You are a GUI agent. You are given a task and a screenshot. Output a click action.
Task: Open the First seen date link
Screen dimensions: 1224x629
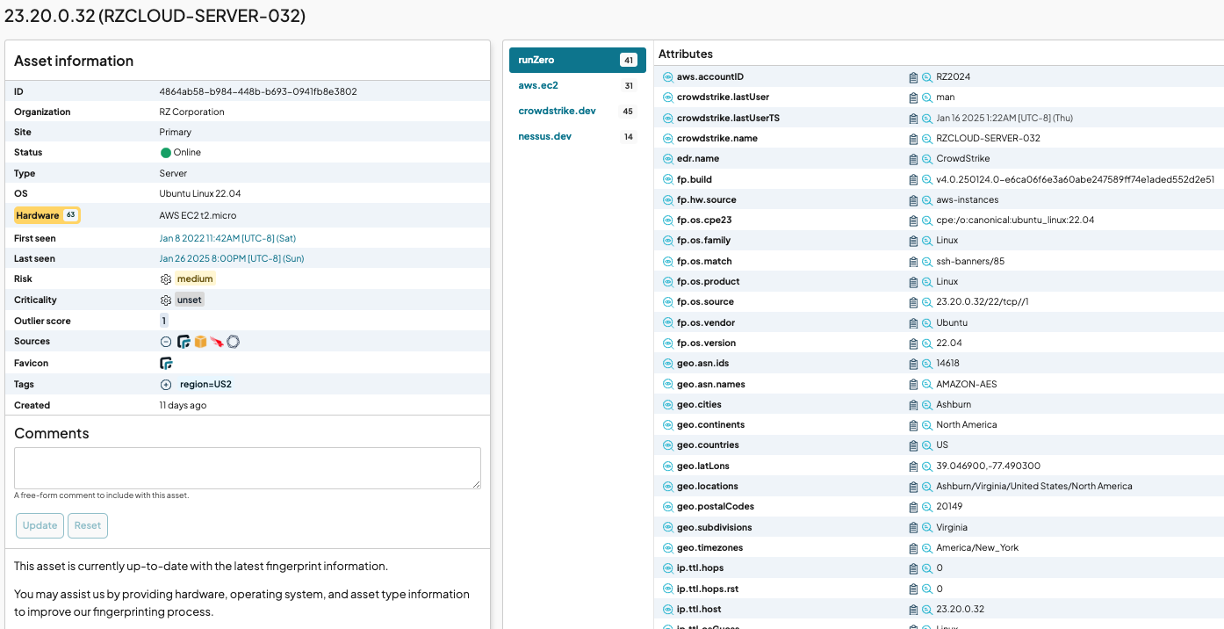pos(227,238)
